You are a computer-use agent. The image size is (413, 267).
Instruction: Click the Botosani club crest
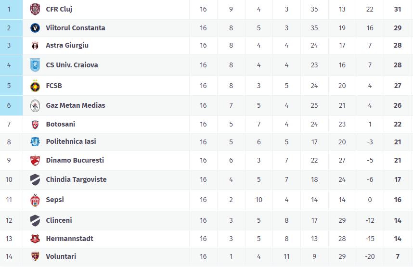point(35,125)
